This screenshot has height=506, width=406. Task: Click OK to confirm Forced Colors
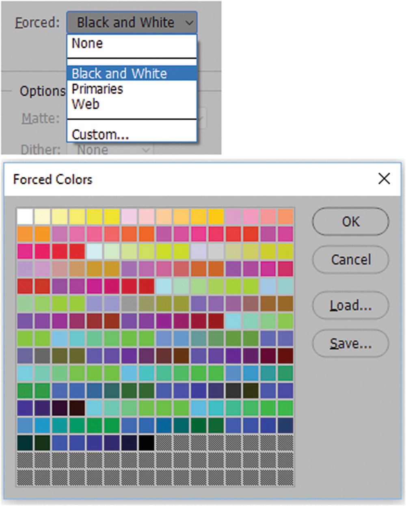[x=350, y=222]
